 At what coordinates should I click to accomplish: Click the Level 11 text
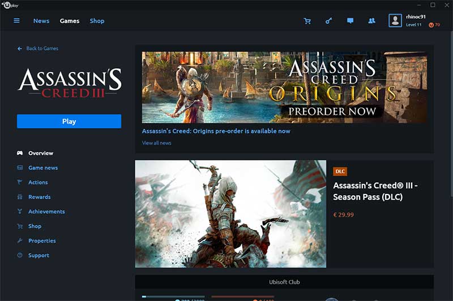pyautogui.click(x=414, y=25)
